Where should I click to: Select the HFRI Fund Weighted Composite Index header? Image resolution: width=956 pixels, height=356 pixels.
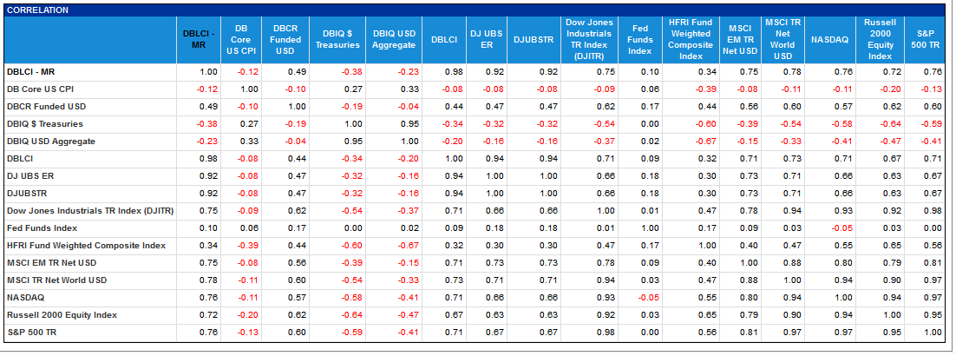click(691, 40)
